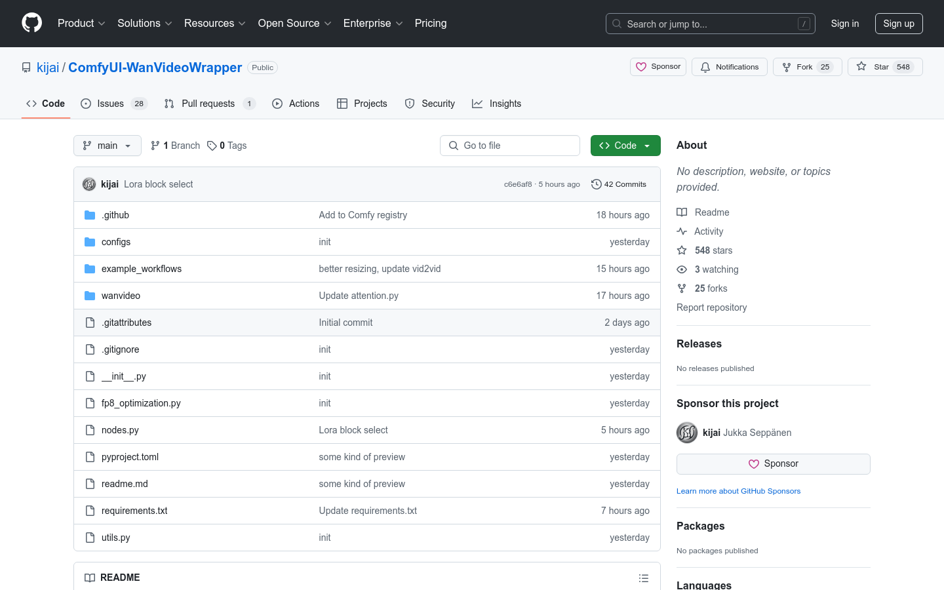Click the Sign in link
Screen dimensions: 944x590
click(845, 24)
